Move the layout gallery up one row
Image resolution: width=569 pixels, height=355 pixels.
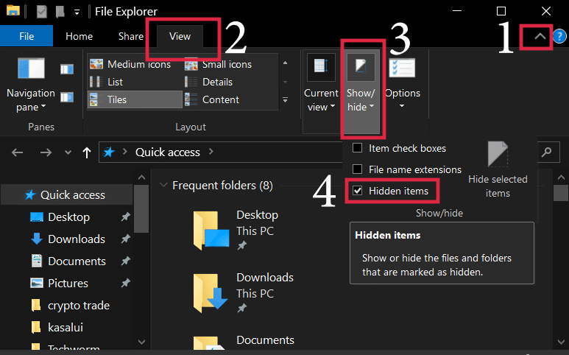click(x=285, y=63)
